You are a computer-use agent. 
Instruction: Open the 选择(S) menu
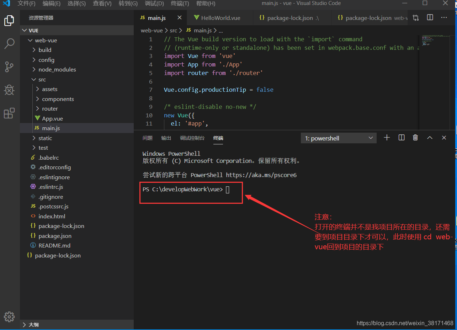point(76,4)
